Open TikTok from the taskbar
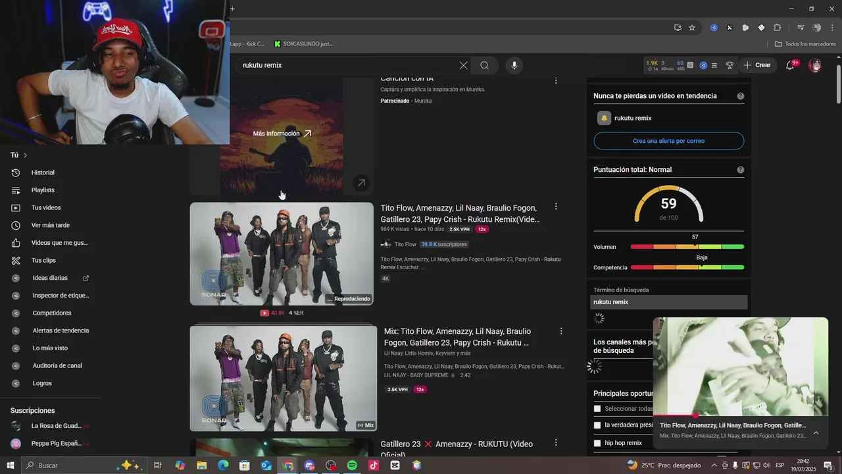 374,465
